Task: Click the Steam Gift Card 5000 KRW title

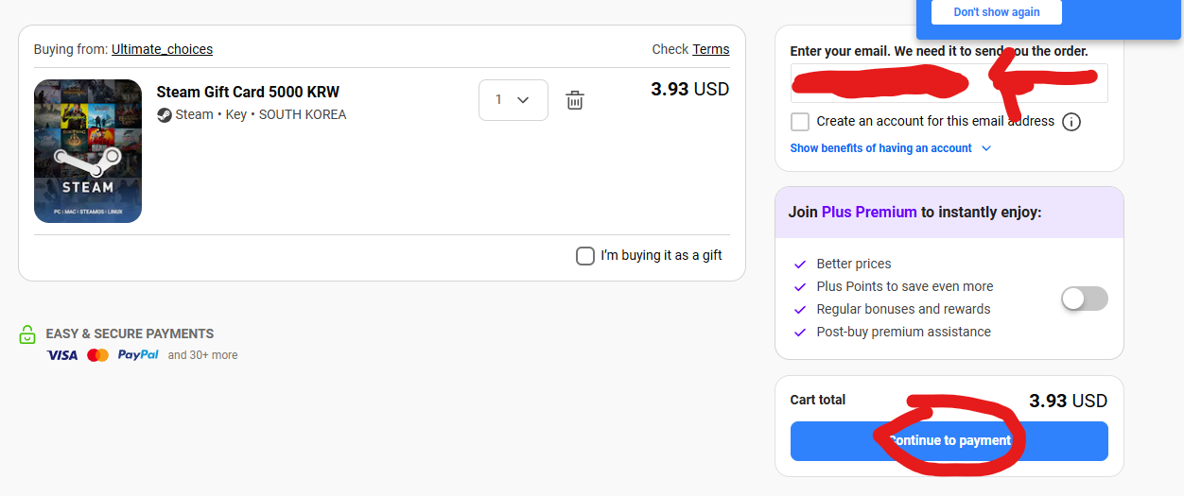Action: point(248,92)
